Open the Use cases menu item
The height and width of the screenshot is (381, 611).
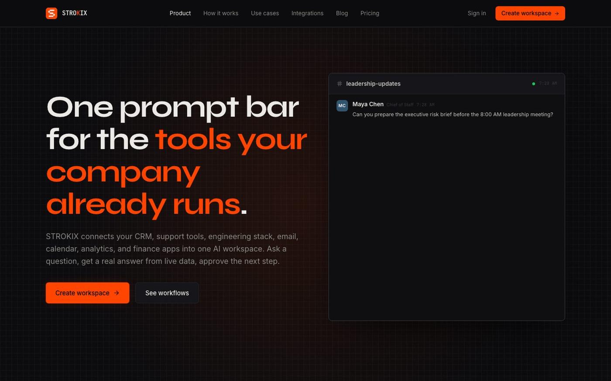click(265, 13)
